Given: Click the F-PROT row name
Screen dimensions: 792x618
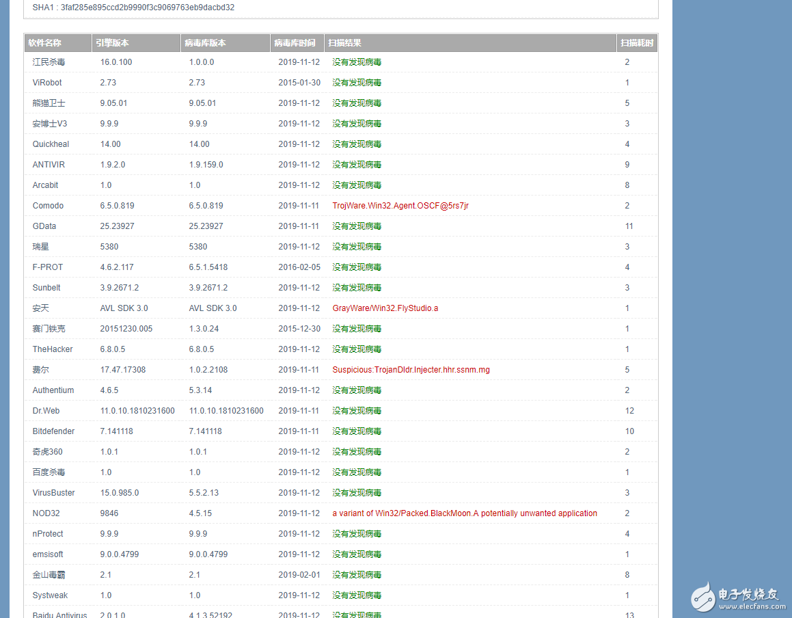Looking at the screenshot, I should click(x=47, y=267).
